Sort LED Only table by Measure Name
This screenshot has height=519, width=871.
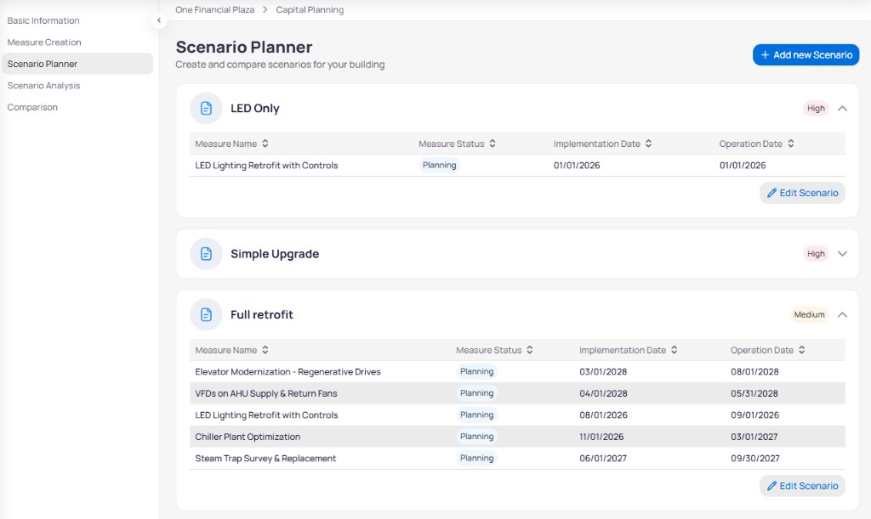(x=265, y=144)
